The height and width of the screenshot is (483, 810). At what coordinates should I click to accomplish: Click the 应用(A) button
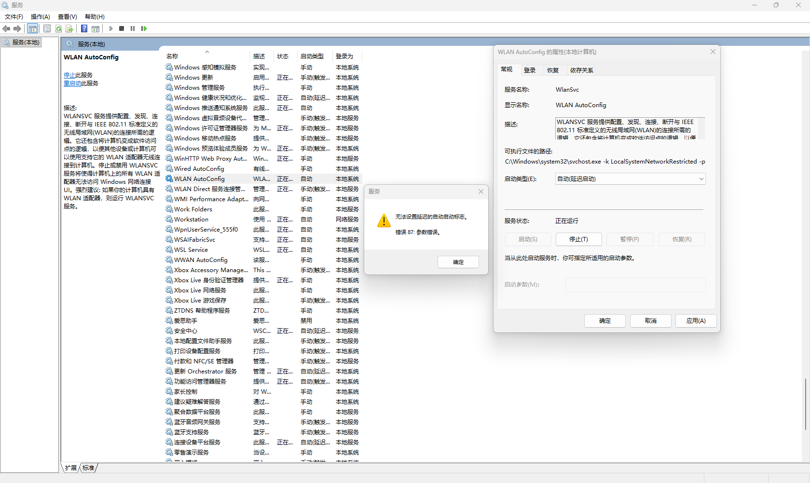[696, 321]
